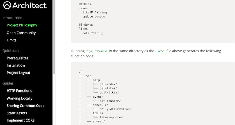Navigate to Working Locally guide
This screenshot has height=125, width=235.
19,98
